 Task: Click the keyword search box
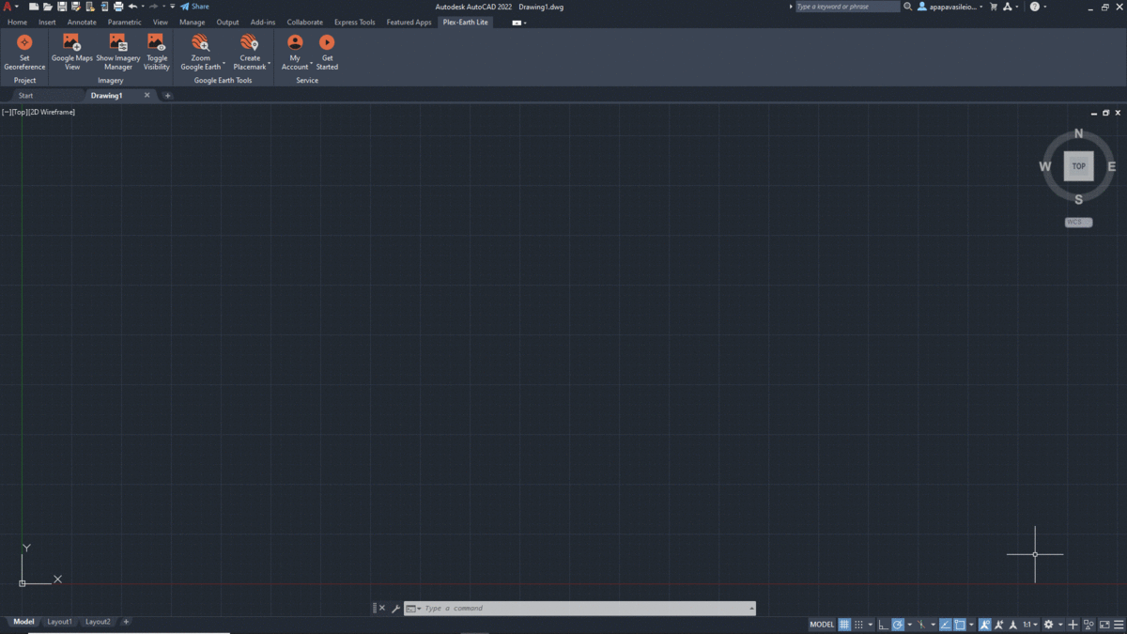coord(847,7)
